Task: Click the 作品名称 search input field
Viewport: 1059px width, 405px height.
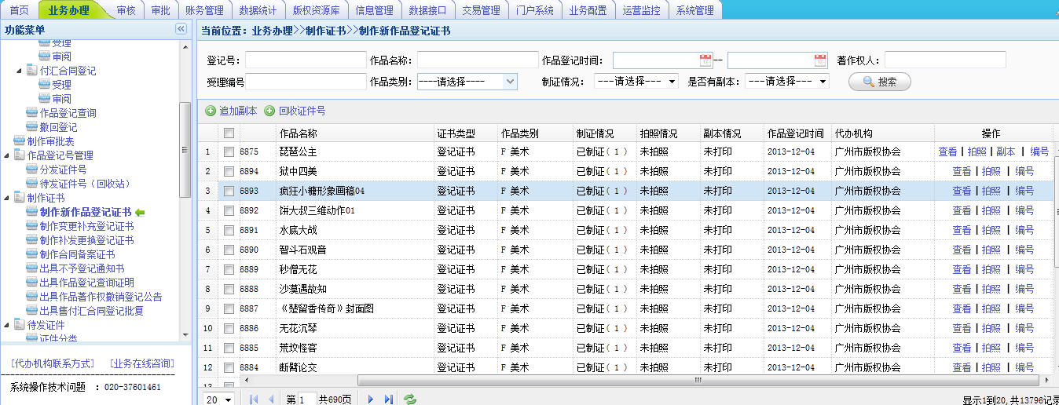Action: click(x=478, y=60)
